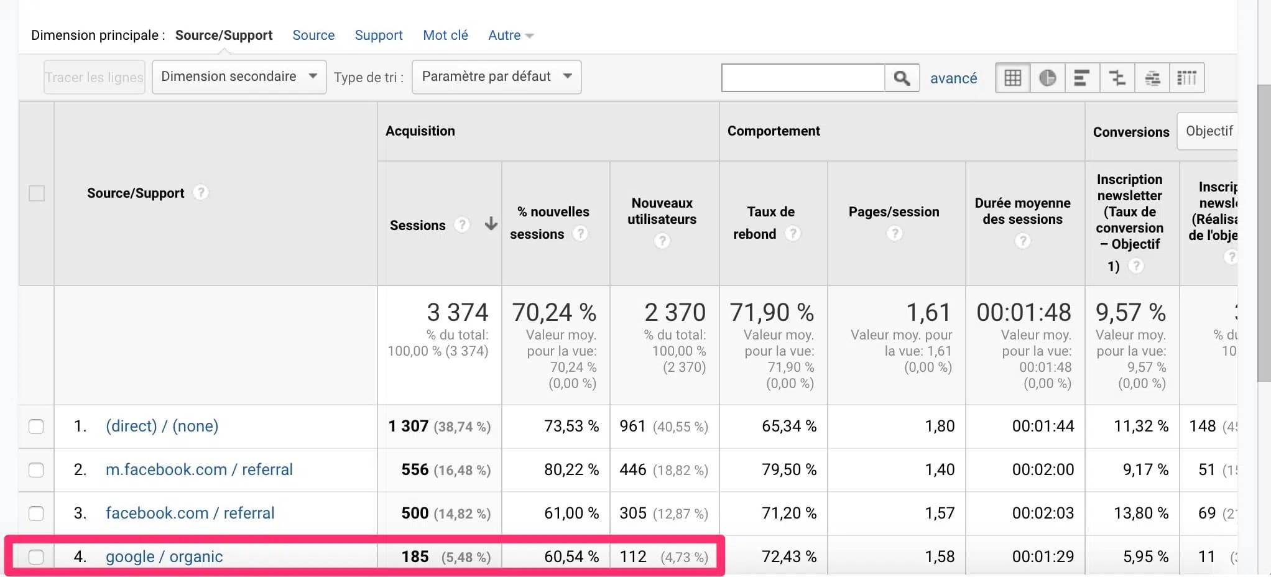Screen dimensions: 1271x577
Task: Open the (direct) / (none) source link
Action: (x=162, y=426)
